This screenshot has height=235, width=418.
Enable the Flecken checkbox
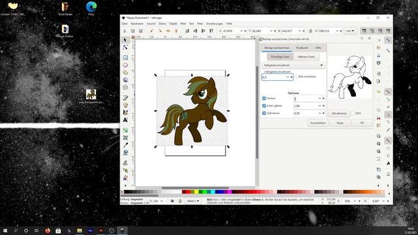(264, 99)
